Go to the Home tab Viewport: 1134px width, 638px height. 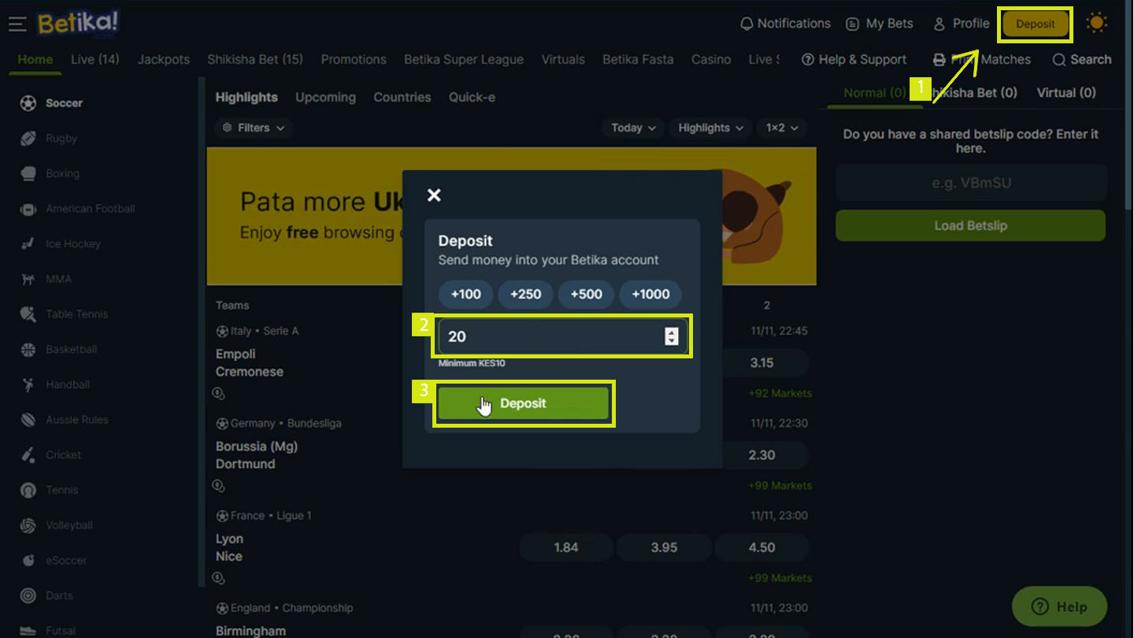tap(35, 60)
